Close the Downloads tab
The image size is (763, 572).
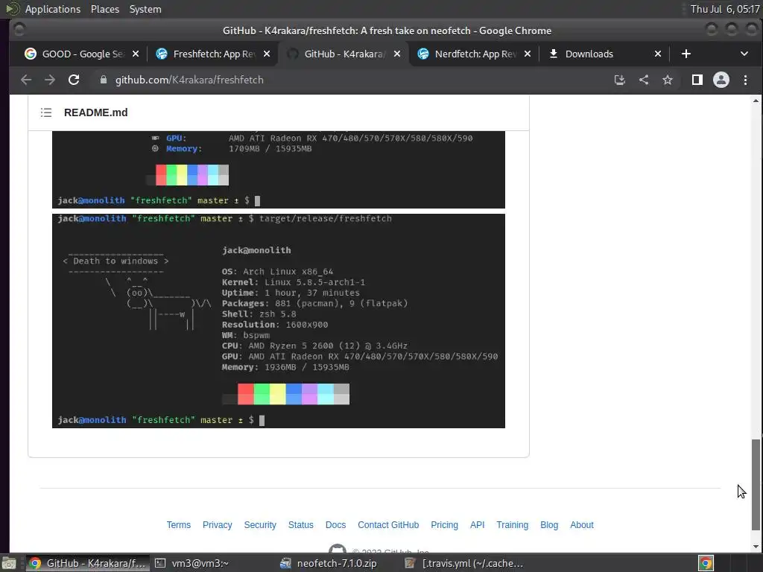coord(657,54)
